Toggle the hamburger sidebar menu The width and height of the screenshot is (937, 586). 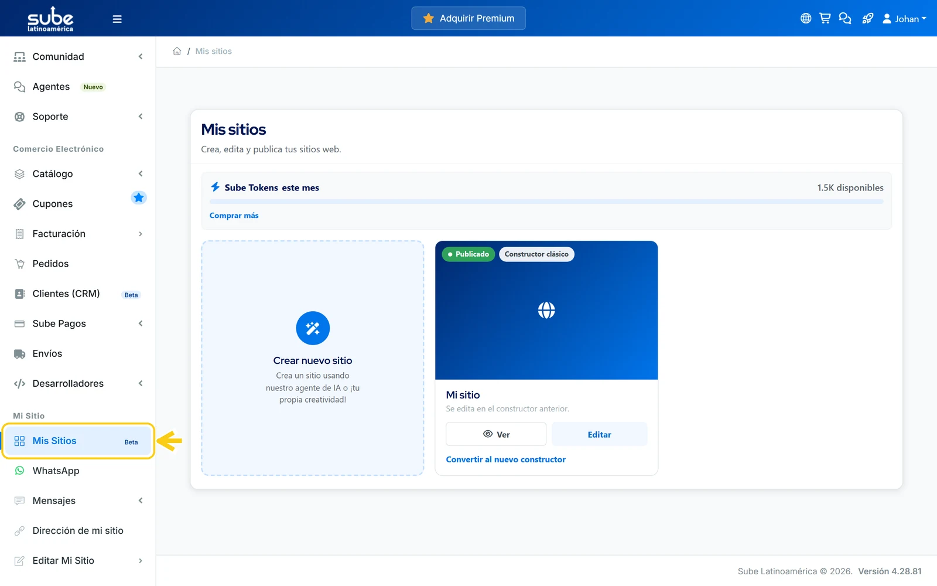117,19
